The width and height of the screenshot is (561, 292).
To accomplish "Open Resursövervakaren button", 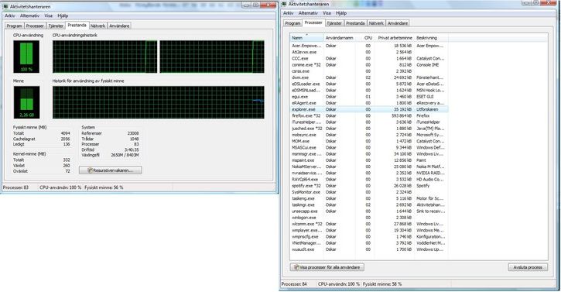I will click(x=110, y=170).
